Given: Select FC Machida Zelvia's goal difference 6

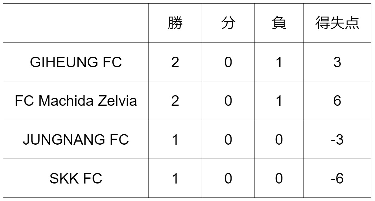Looking at the screenshot, I should point(337,101).
